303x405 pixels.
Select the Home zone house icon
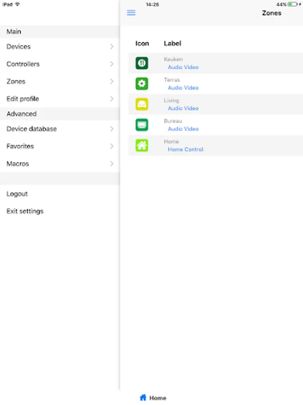(142, 145)
